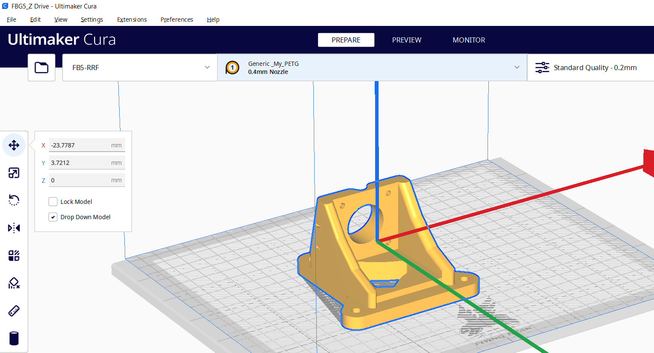Viewport: 654px width, 353px height.
Task: Open the Extensions menu
Action: (x=132, y=20)
